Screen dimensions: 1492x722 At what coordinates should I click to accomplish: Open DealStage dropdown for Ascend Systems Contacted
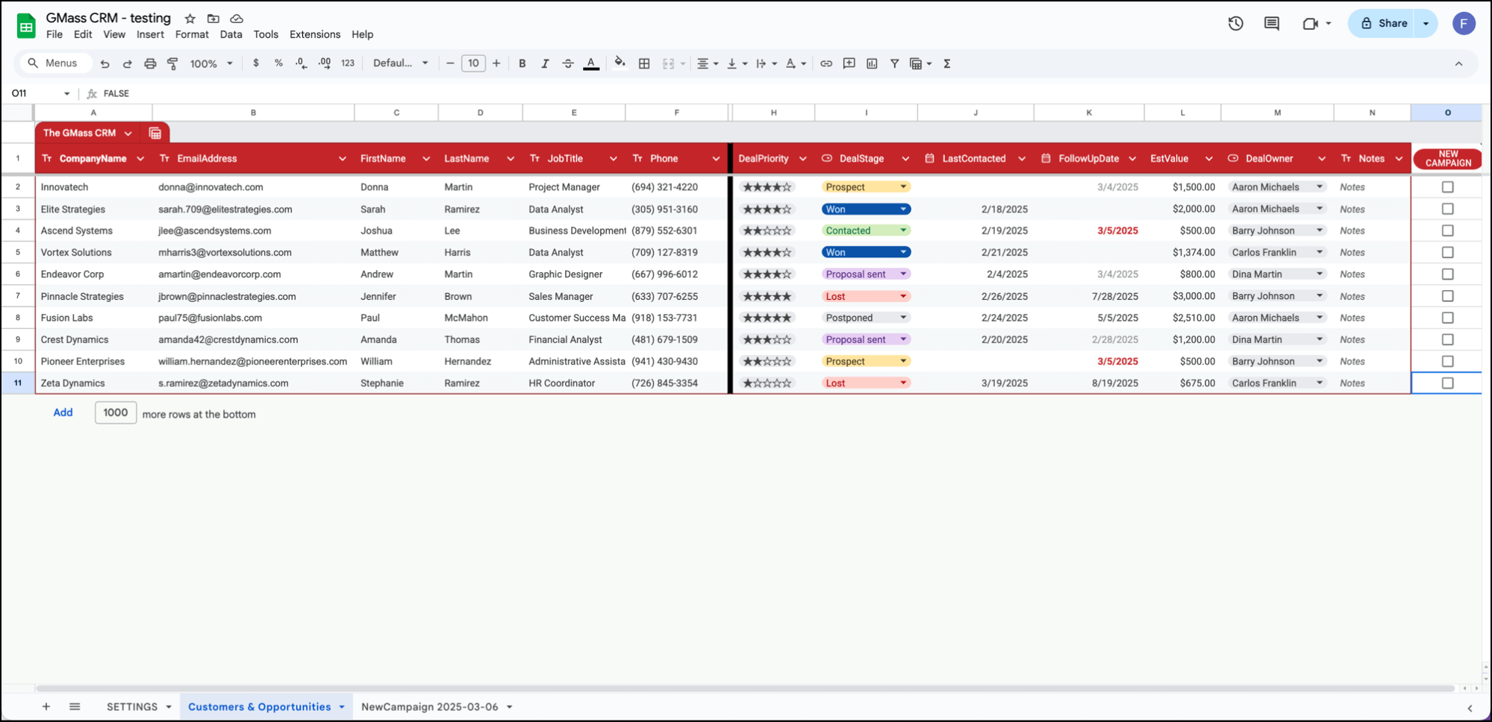pyautogui.click(x=903, y=230)
